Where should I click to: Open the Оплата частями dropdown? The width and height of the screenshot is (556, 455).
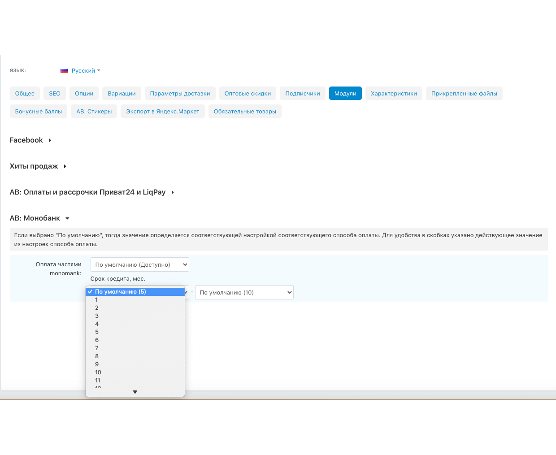(x=139, y=264)
